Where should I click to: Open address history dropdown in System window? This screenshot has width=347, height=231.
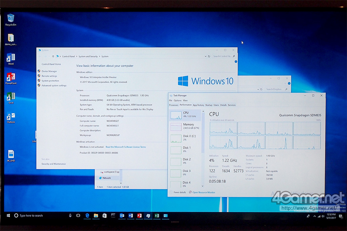pos(205,56)
